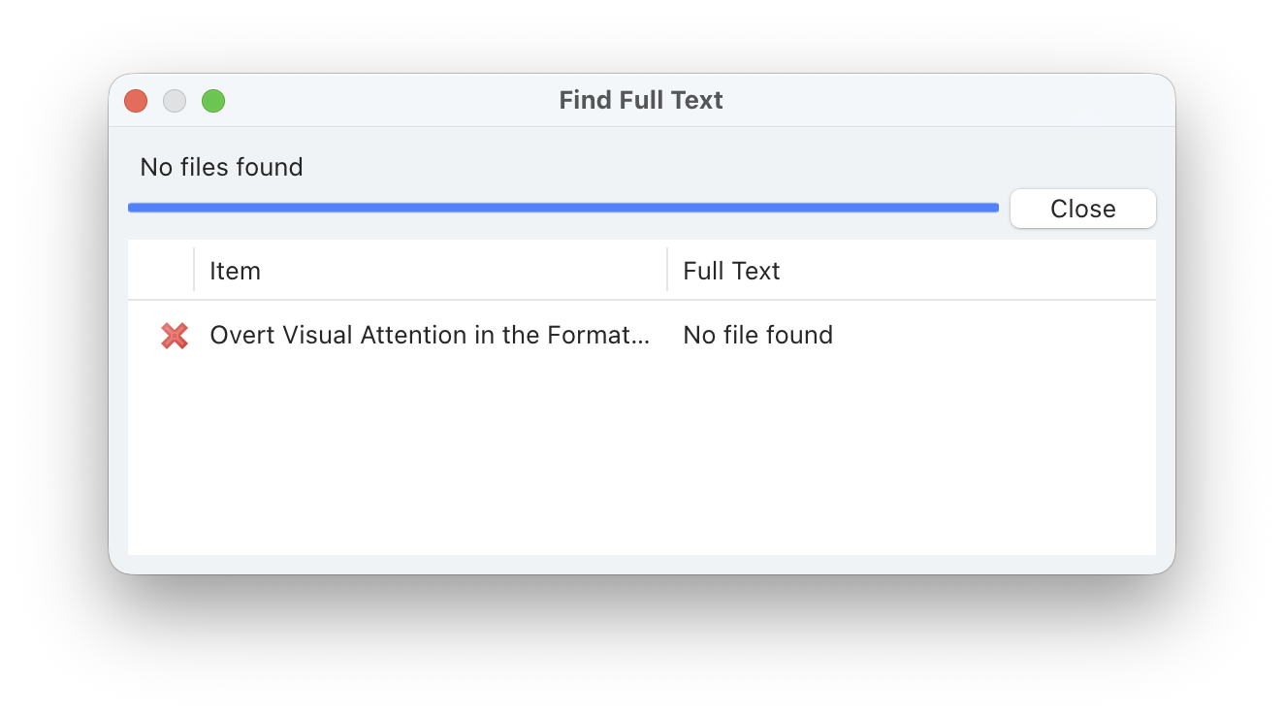Viewport: 1284px width, 718px height.
Task: Click the gray minimize window button
Action: click(175, 101)
